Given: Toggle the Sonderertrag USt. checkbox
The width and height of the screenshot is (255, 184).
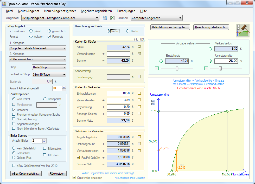Looking at the screenshot, I should [139, 76].
